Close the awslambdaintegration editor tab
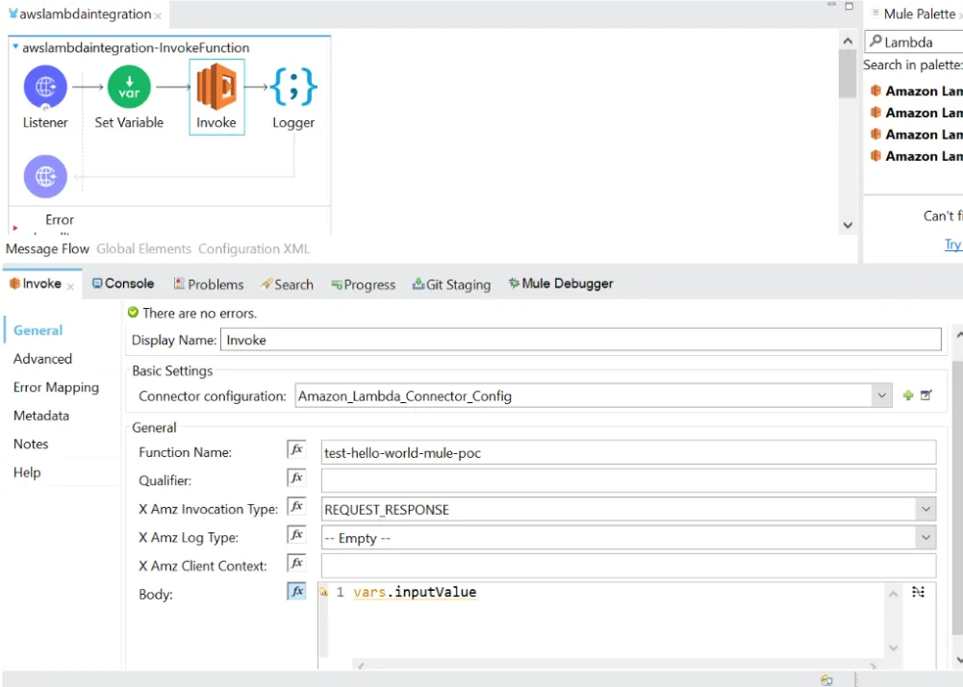The height and width of the screenshot is (687, 963). coord(158,15)
